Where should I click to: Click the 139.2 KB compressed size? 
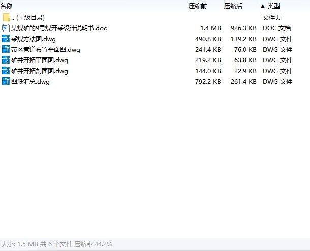pyautogui.click(x=243, y=39)
